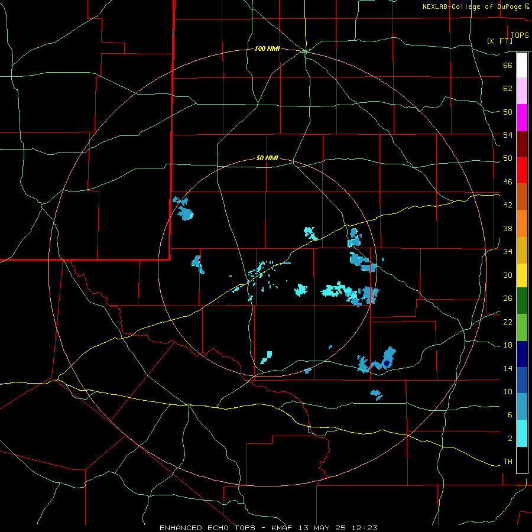Image resolution: width=532 pixels, height=532 pixels.
Task: Click the 2 value on the legend
Action: coord(510,439)
